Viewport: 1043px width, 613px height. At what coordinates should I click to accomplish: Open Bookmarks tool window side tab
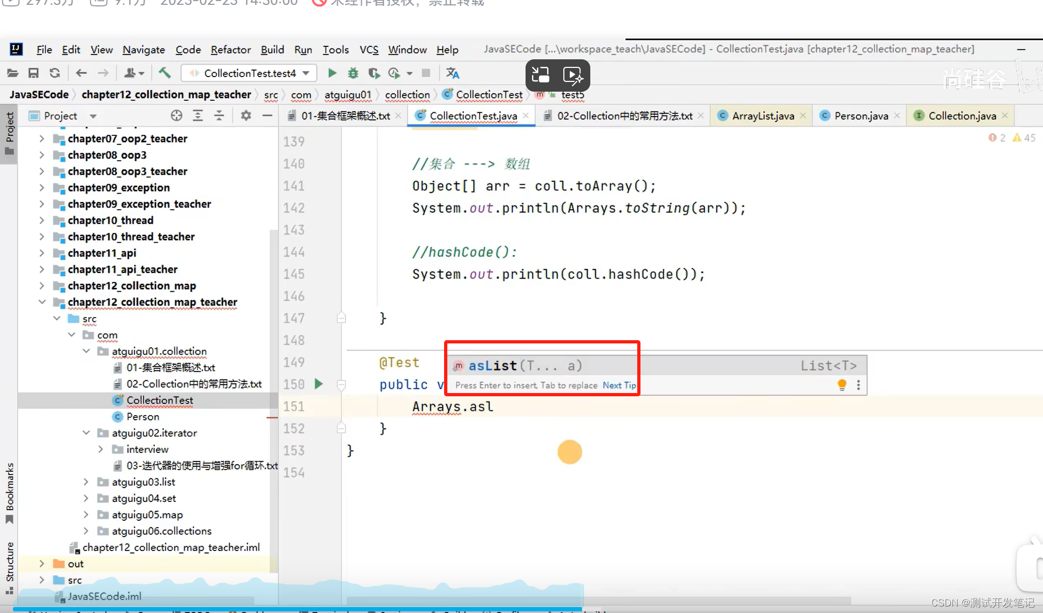point(9,493)
